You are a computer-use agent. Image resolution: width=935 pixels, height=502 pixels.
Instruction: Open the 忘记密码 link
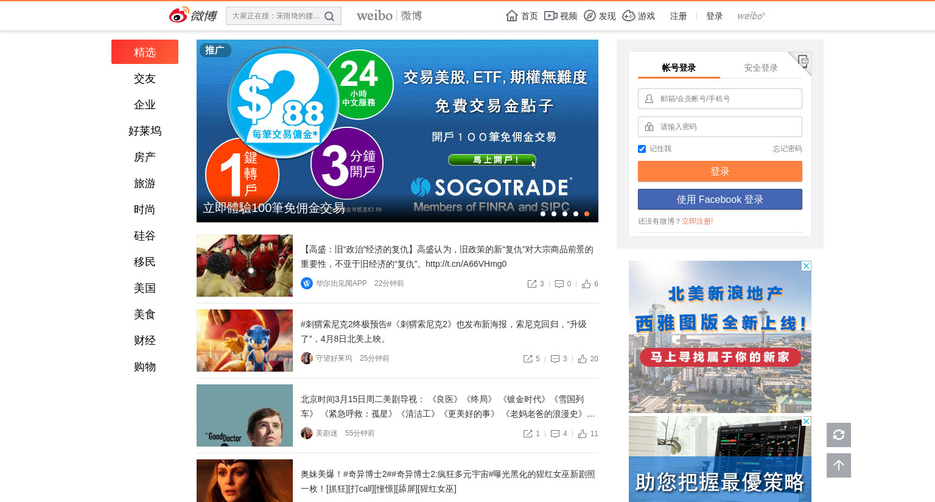[x=787, y=149]
